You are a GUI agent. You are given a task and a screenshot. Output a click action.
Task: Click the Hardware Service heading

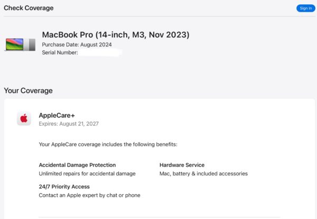point(182,165)
